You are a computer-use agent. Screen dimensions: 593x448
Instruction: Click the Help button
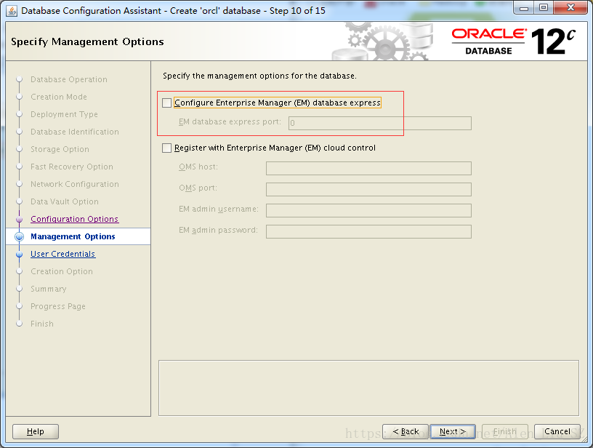36,431
